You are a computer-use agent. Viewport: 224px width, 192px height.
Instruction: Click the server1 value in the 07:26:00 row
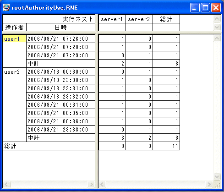[x=112, y=39]
